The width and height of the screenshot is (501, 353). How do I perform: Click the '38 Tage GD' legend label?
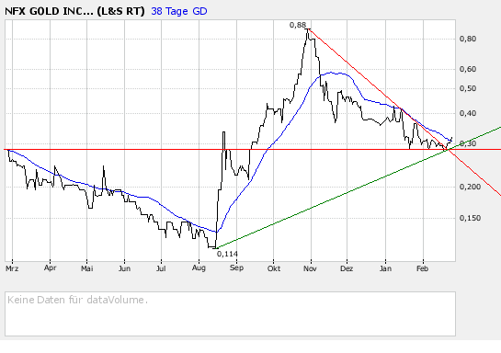point(179,11)
